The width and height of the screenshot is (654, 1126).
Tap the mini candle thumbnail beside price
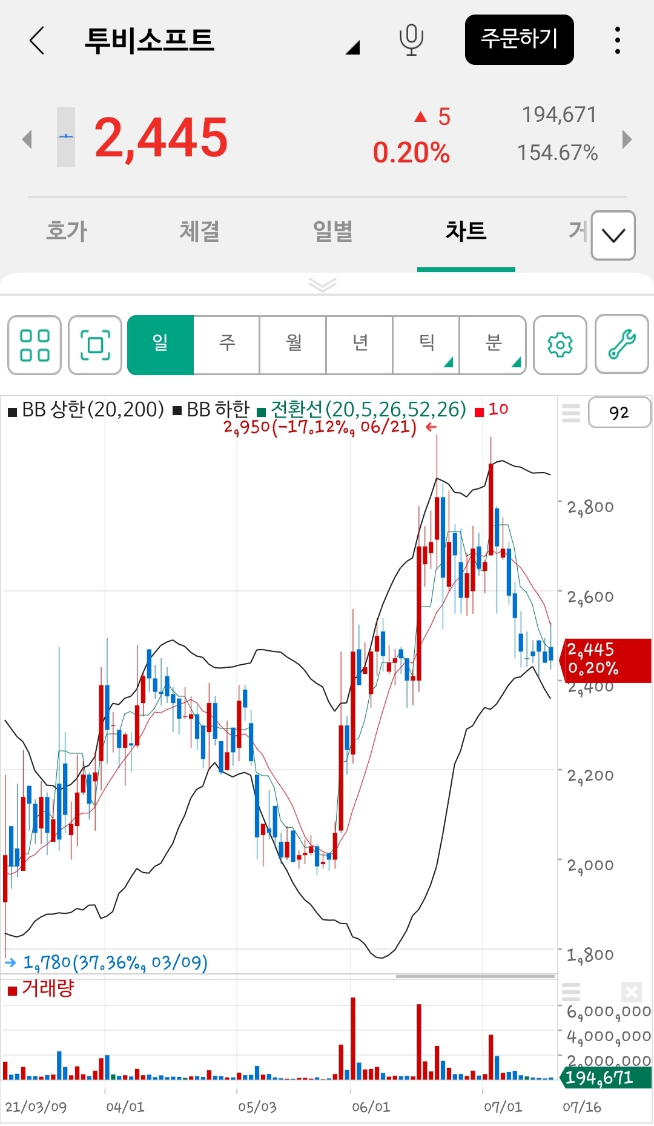pyautogui.click(x=66, y=138)
